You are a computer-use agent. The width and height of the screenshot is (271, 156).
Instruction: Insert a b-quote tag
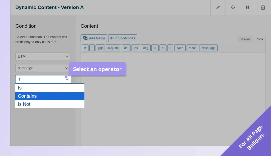click(113, 48)
